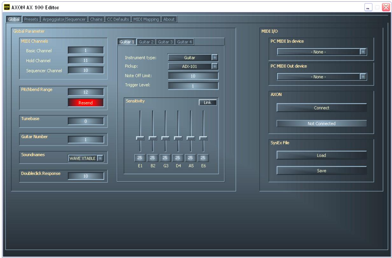Open PC MIDI Out device dropdown arrow
The image size is (392, 258).
pos(363,76)
